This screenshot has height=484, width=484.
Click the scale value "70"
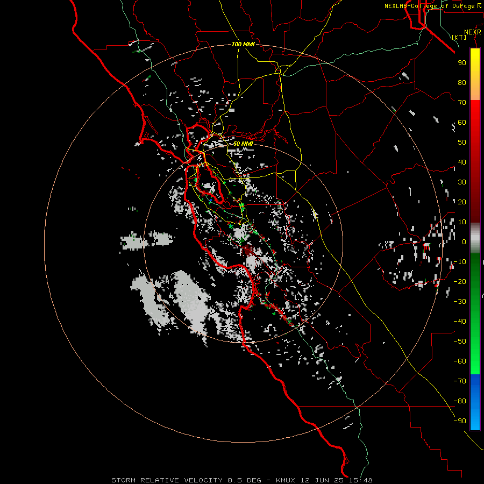[x=462, y=103]
